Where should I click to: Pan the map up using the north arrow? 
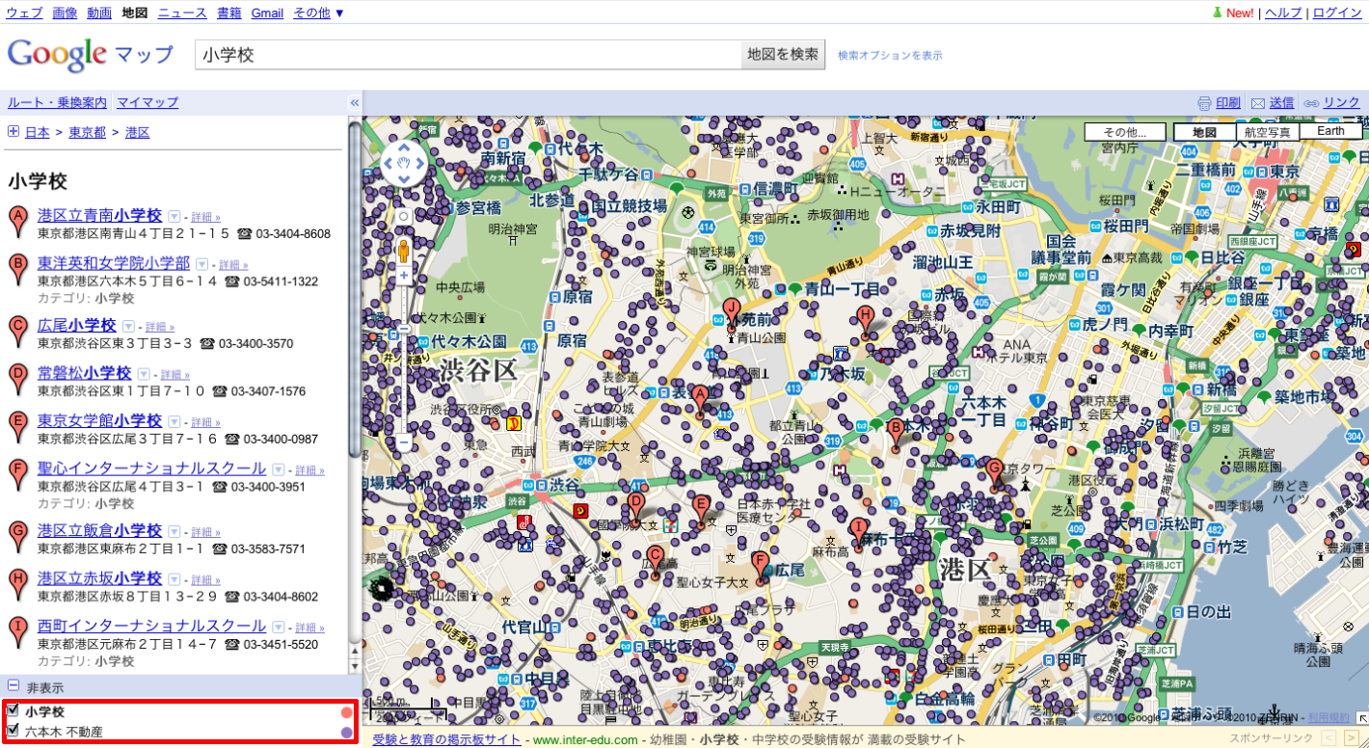403,147
